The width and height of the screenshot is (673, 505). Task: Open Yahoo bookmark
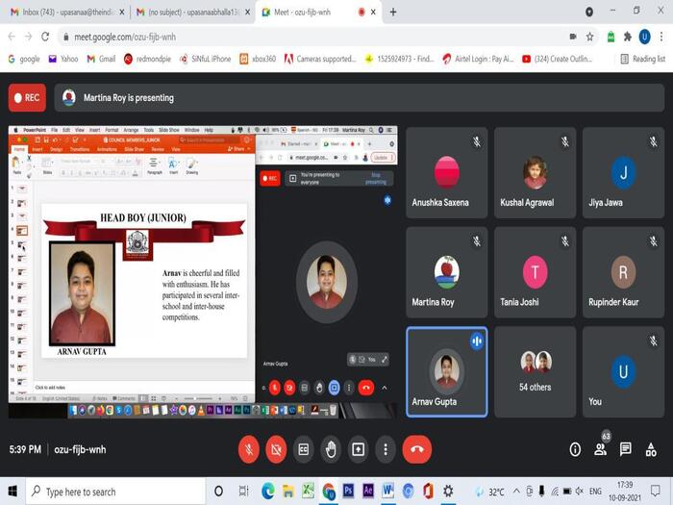[63, 59]
